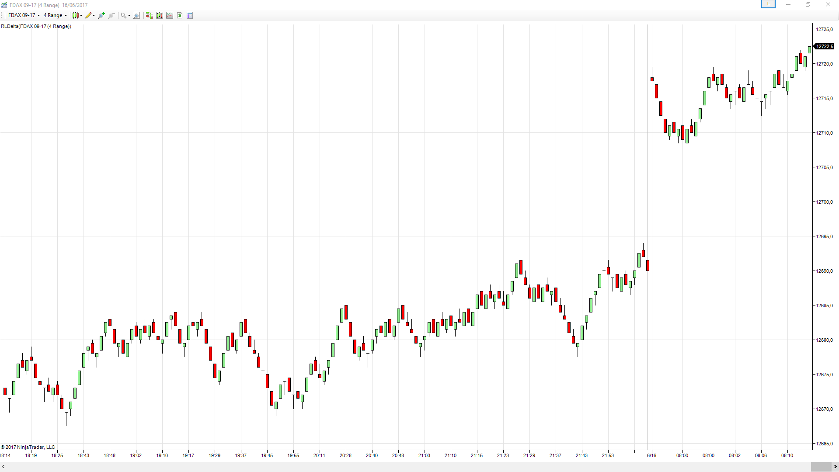The height and width of the screenshot is (472, 839).
Task: Click the 18:43 time axis label
Action: click(x=84, y=455)
